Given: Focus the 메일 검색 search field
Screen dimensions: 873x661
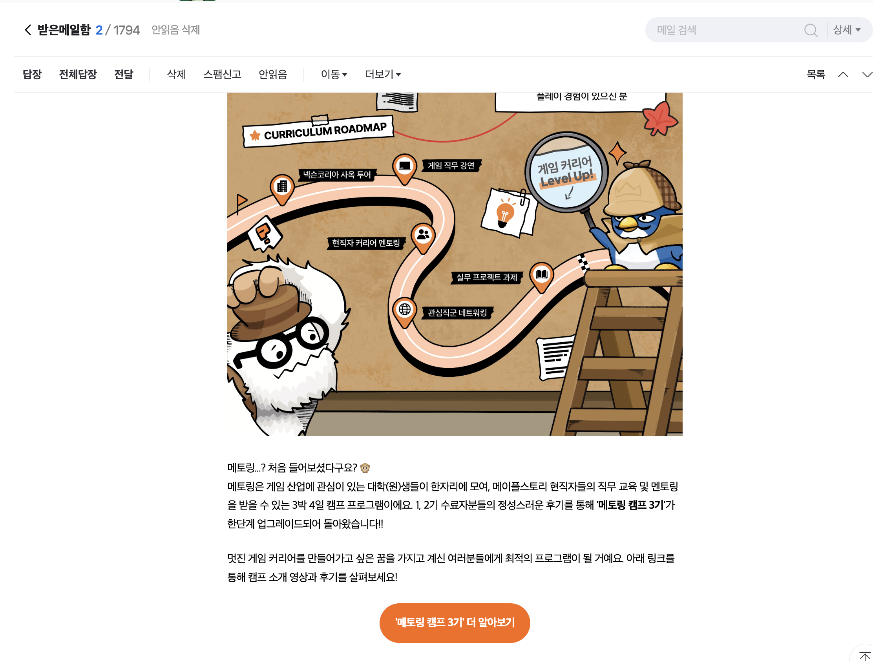Looking at the screenshot, I should 726,30.
